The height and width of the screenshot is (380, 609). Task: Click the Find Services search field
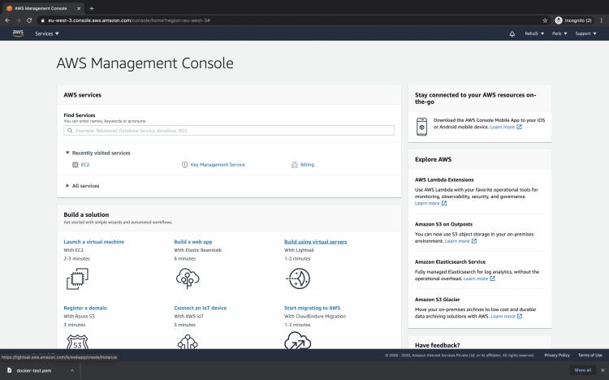(229, 130)
